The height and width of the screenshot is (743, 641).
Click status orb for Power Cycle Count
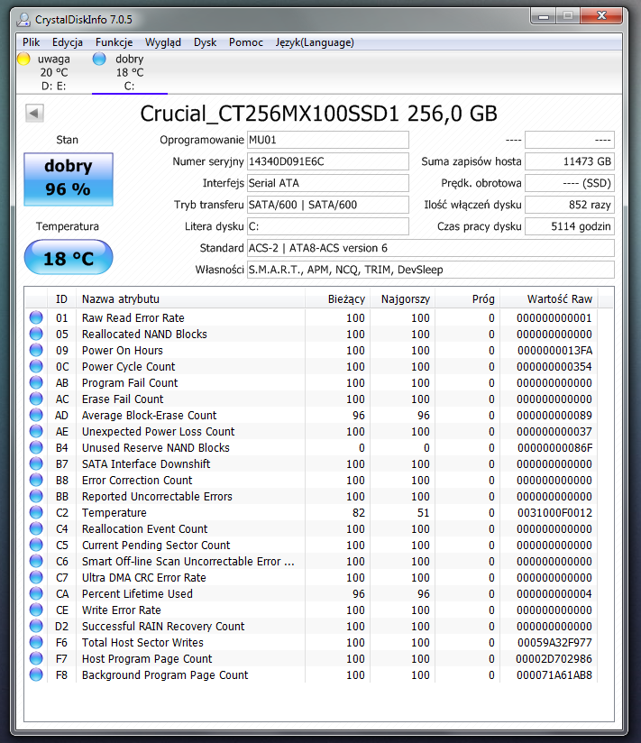36,366
